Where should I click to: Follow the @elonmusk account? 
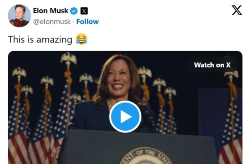pyautogui.click(x=88, y=22)
